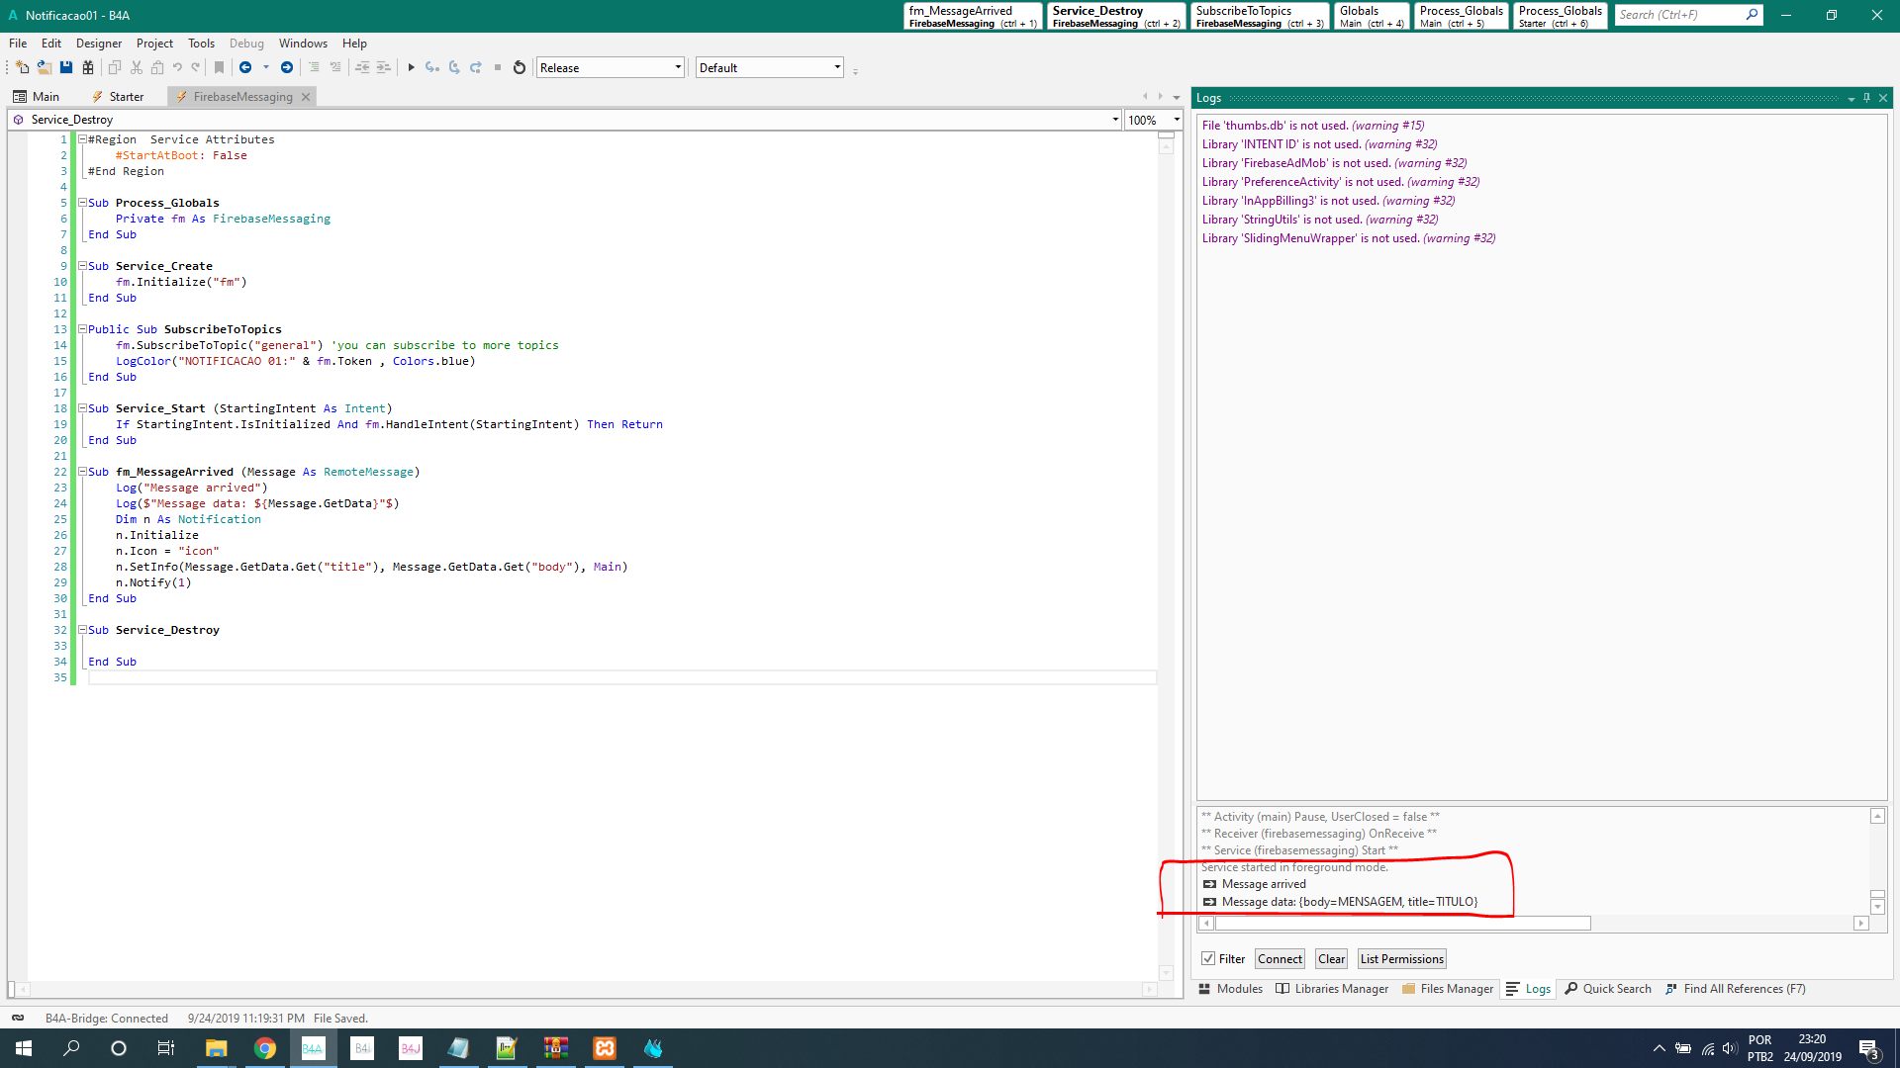Click the Navigate Forward arrow icon
1900x1068 pixels.
pyautogui.click(x=287, y=67)
